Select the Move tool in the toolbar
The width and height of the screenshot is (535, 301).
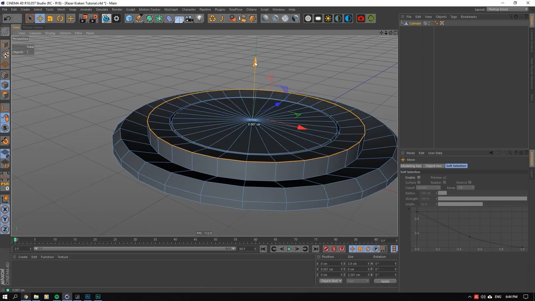coord(40,18)
